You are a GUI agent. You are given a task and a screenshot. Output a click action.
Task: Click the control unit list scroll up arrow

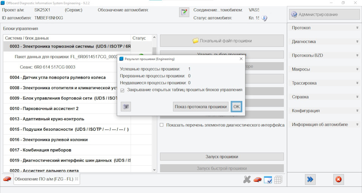tap(155, 37)
